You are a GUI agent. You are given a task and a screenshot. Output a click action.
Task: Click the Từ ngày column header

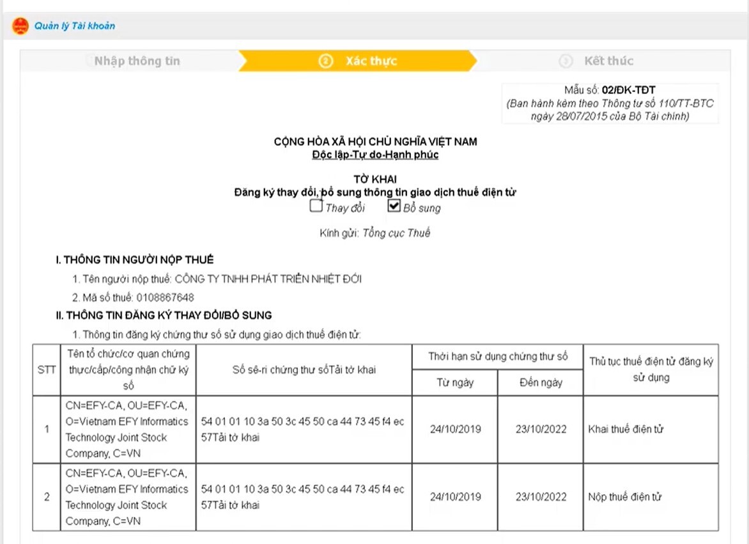(x=455, y=382)
